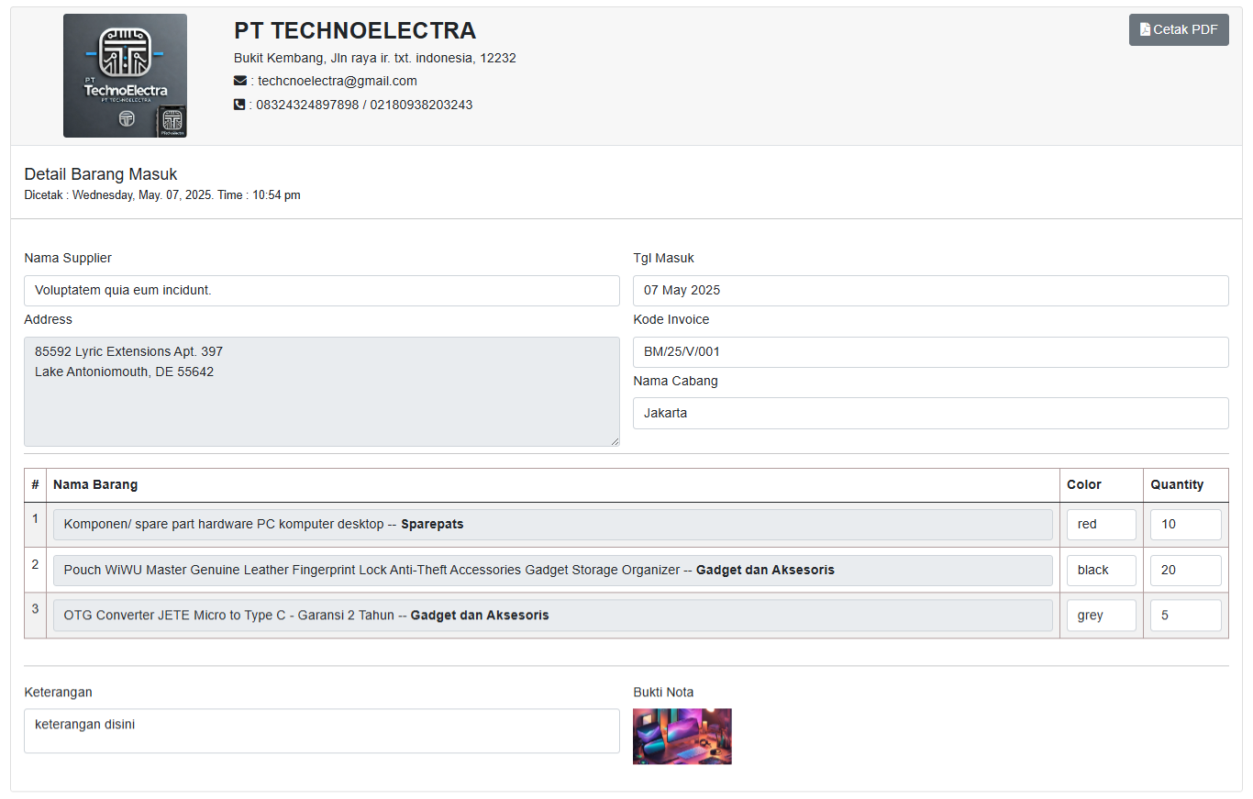Click the Cetak PDF button

[1179, 29]
